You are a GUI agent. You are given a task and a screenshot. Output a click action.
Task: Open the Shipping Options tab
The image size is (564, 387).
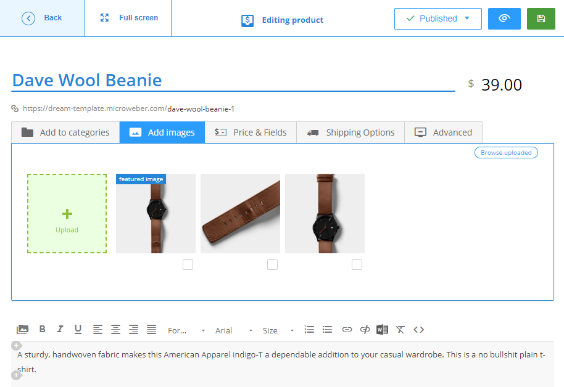[350, 132]
